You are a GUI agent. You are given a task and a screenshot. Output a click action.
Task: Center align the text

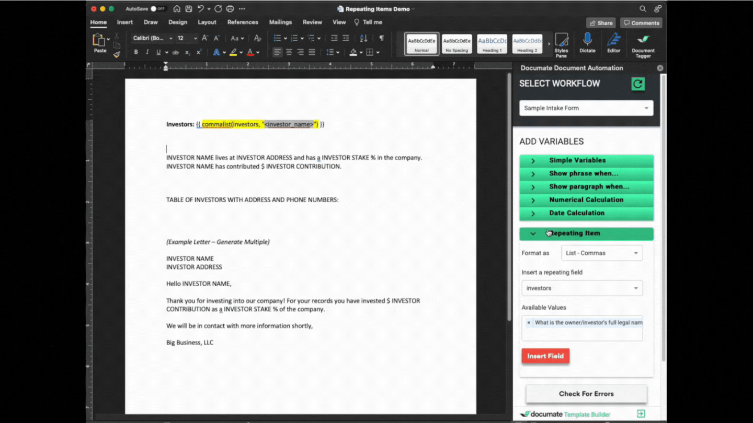pos(289,52)
